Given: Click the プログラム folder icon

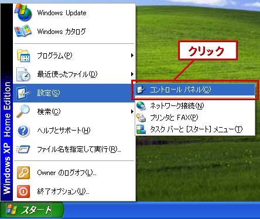Looking at the screenshot, I should tap(23, 56).
